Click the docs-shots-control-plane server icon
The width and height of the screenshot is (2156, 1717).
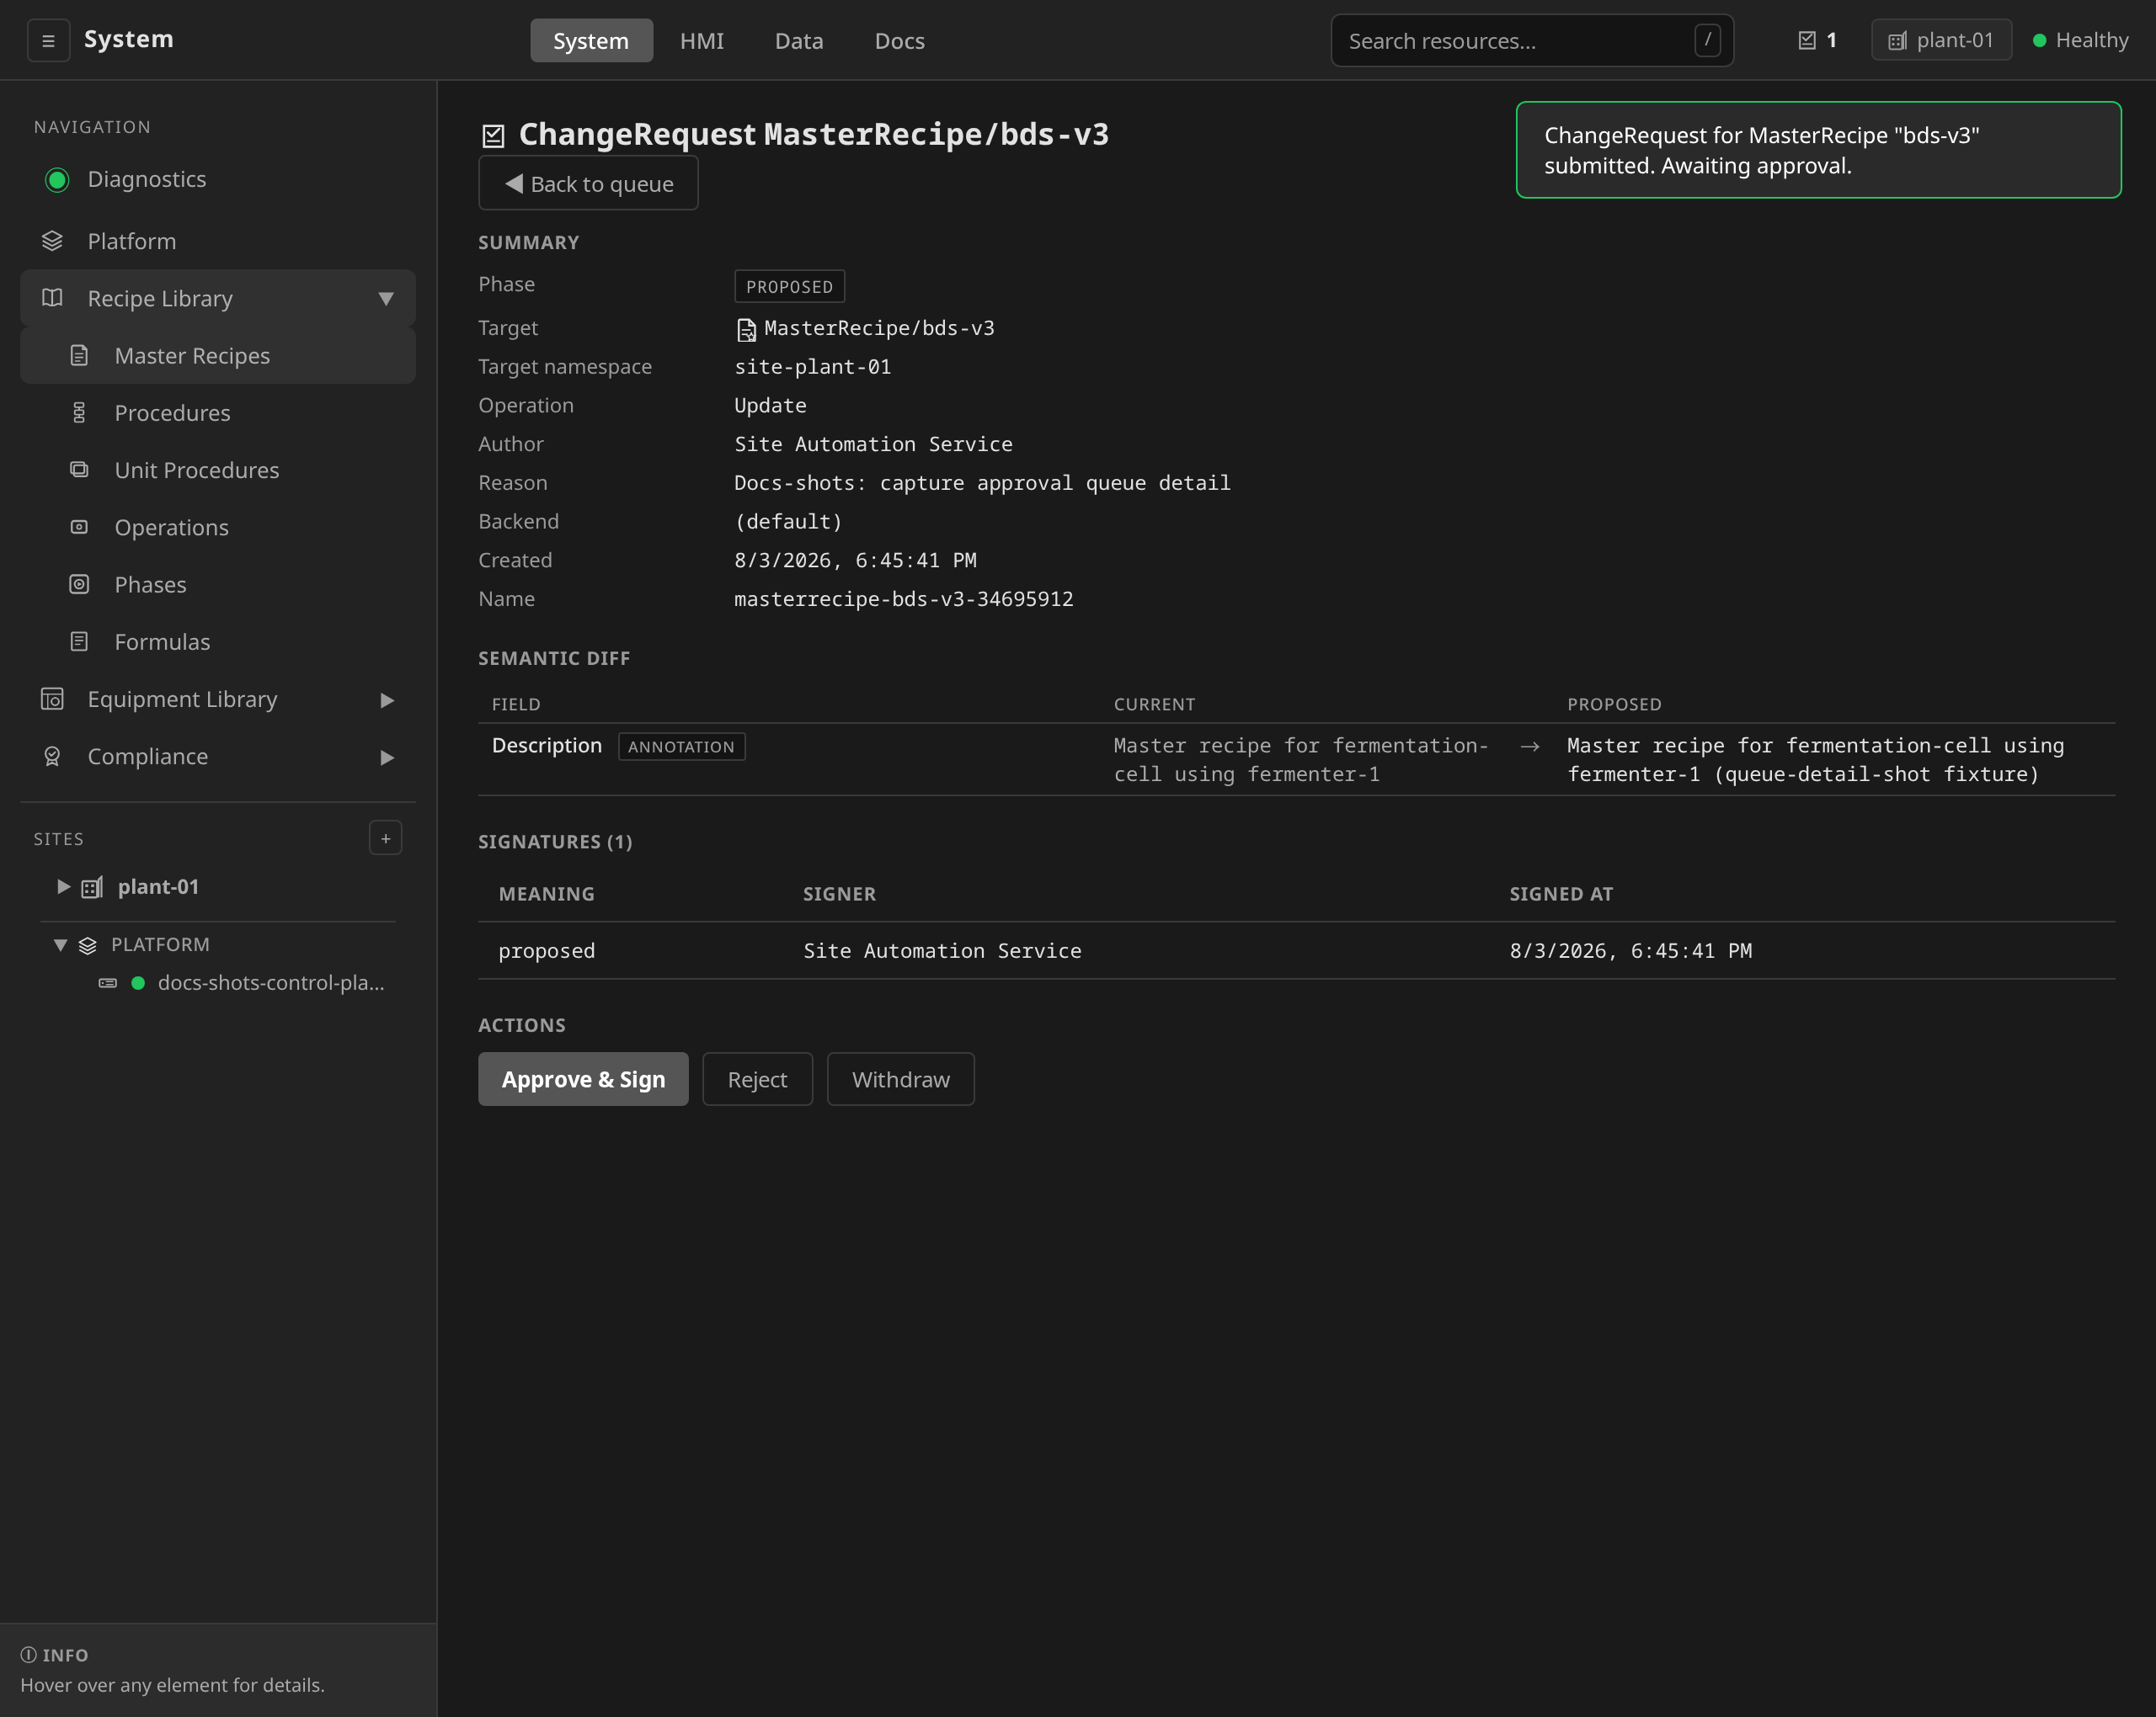pos(108,983)
